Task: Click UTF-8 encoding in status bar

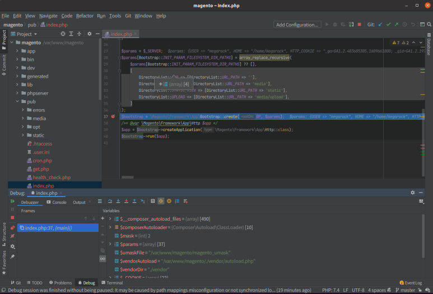Action: point(358,290)
